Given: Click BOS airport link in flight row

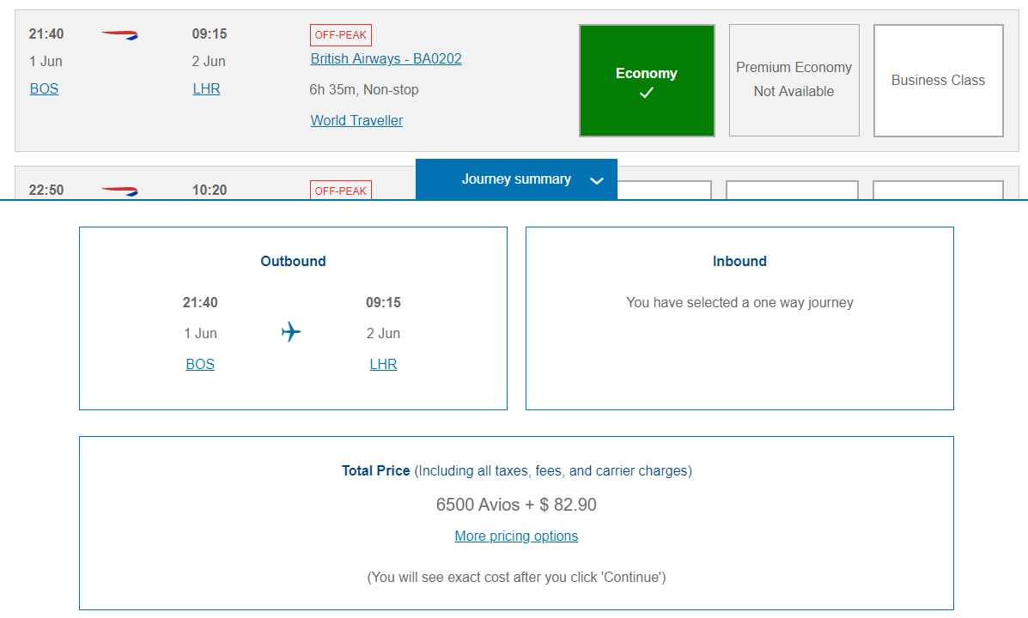Looking at the screenshot, I should click(x=44, y=89).
